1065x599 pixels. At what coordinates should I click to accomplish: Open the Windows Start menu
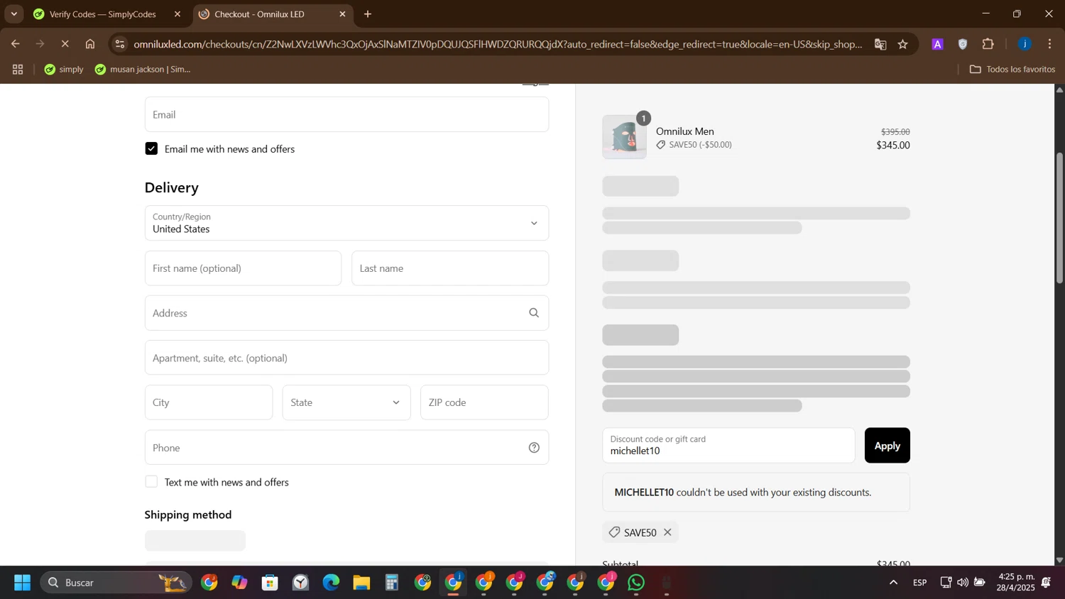click(22, 583)
